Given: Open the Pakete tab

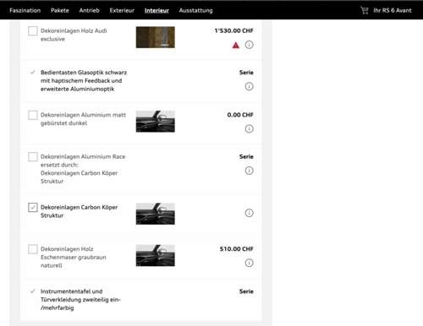Looking at the screenshot, I should click(60, 10).
